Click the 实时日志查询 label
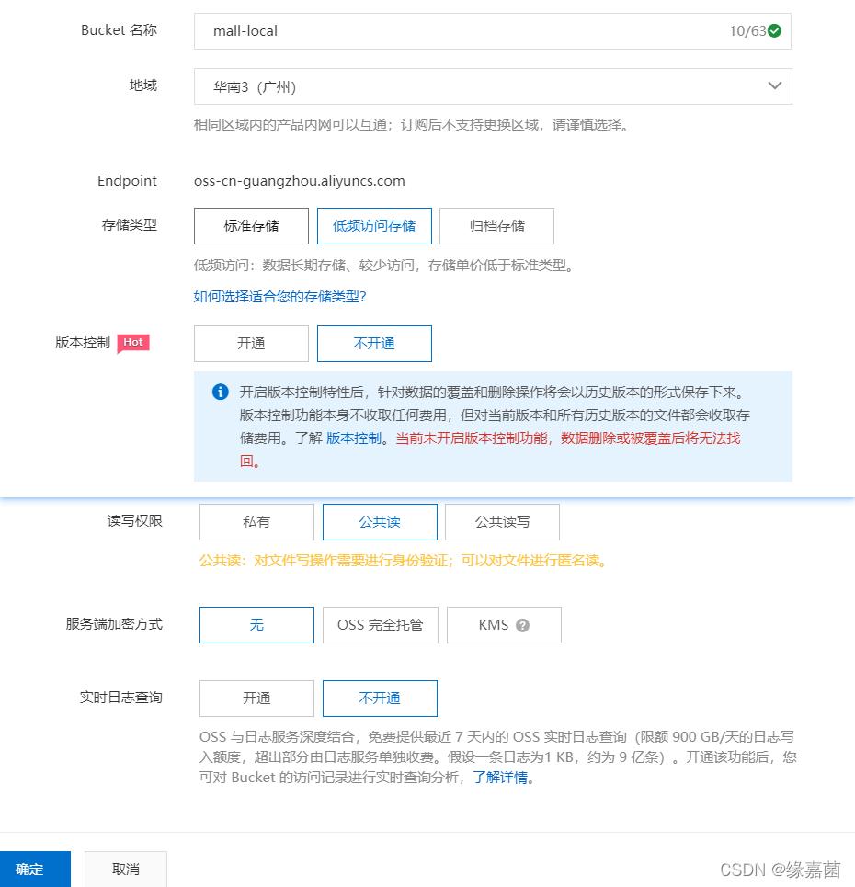Screen dimensions: 855x887 120,698
